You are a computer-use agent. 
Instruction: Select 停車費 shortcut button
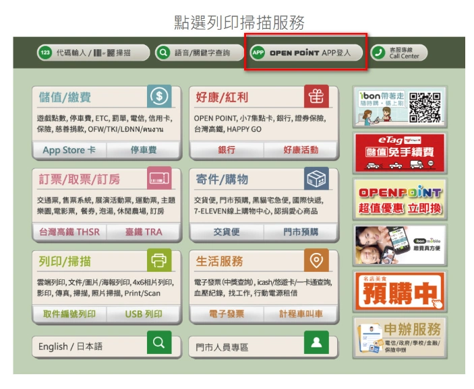click(x=144, y=150)
